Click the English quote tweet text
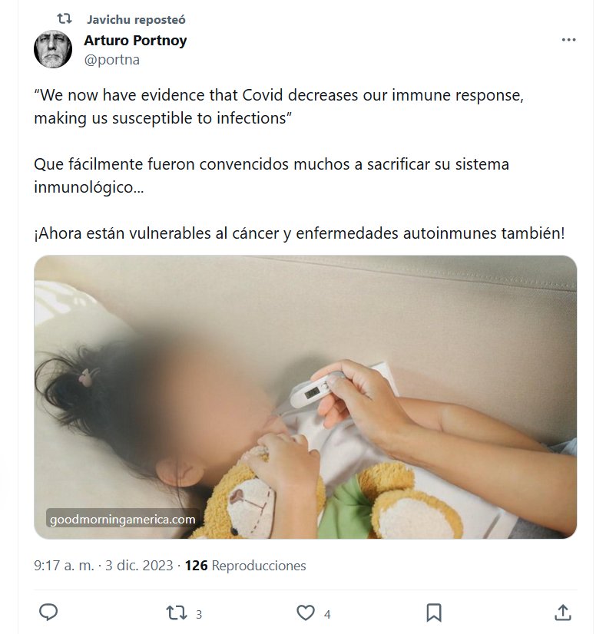The width and height of the screenshot is (596, 634). (x=279, y=107)
